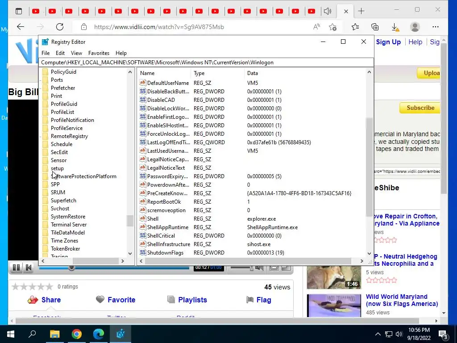Open the 1:46 fox video thumbnail
457x343 pixels.
pyautogui.click(x=334, y=277)
